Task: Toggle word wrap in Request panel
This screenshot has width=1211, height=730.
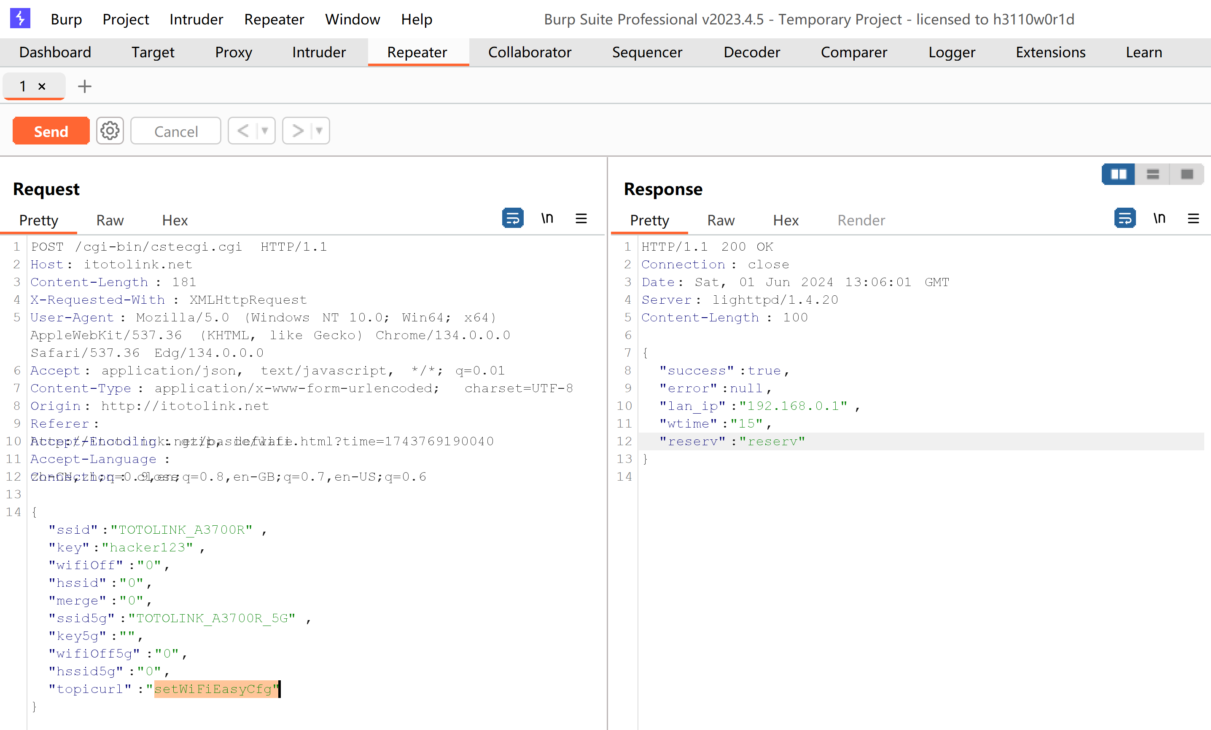Action: point(513,218)
